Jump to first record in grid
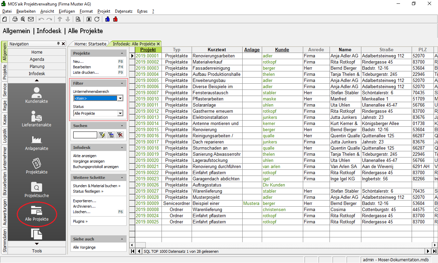 [132, 251]
